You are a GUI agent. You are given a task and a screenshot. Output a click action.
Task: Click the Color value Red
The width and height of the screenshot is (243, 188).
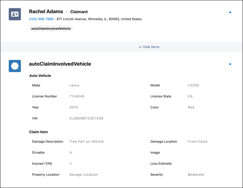point(191,107)
